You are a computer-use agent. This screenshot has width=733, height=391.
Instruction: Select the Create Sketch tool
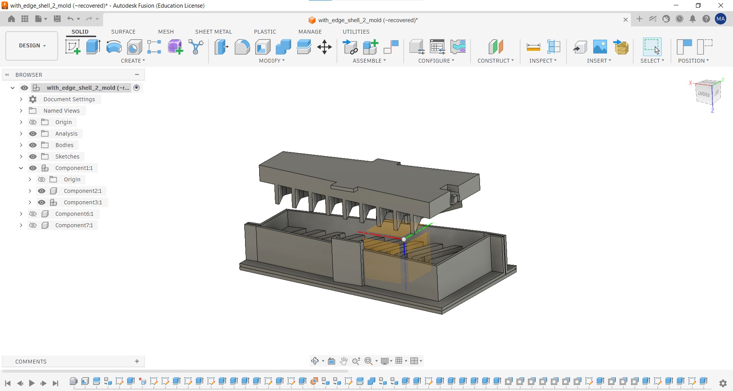[73, 47]
